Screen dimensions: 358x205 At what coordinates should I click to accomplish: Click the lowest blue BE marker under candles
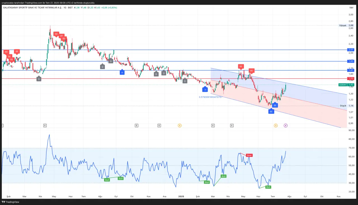point(271,111)
